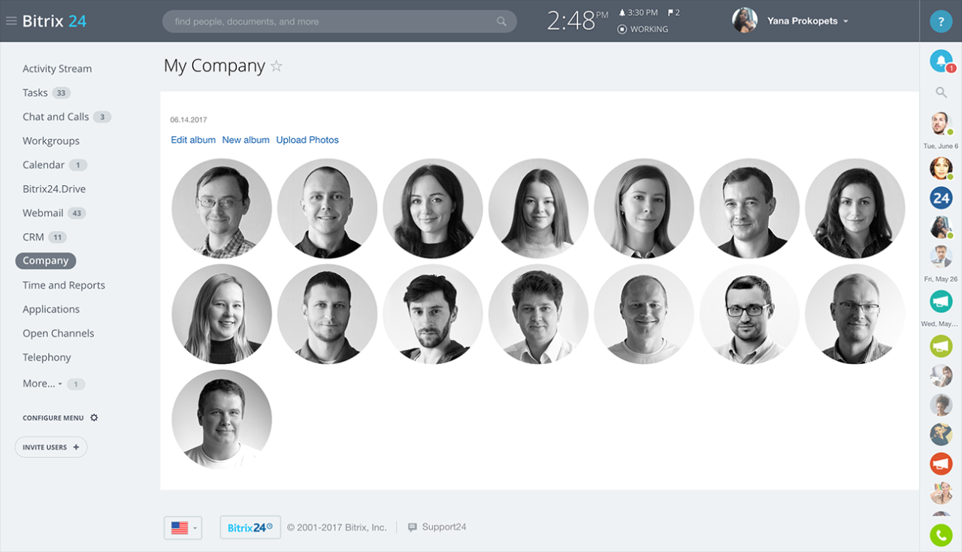Expand the More... sidebar menu
Screen dimensions: 962x552
pos(42,384)
